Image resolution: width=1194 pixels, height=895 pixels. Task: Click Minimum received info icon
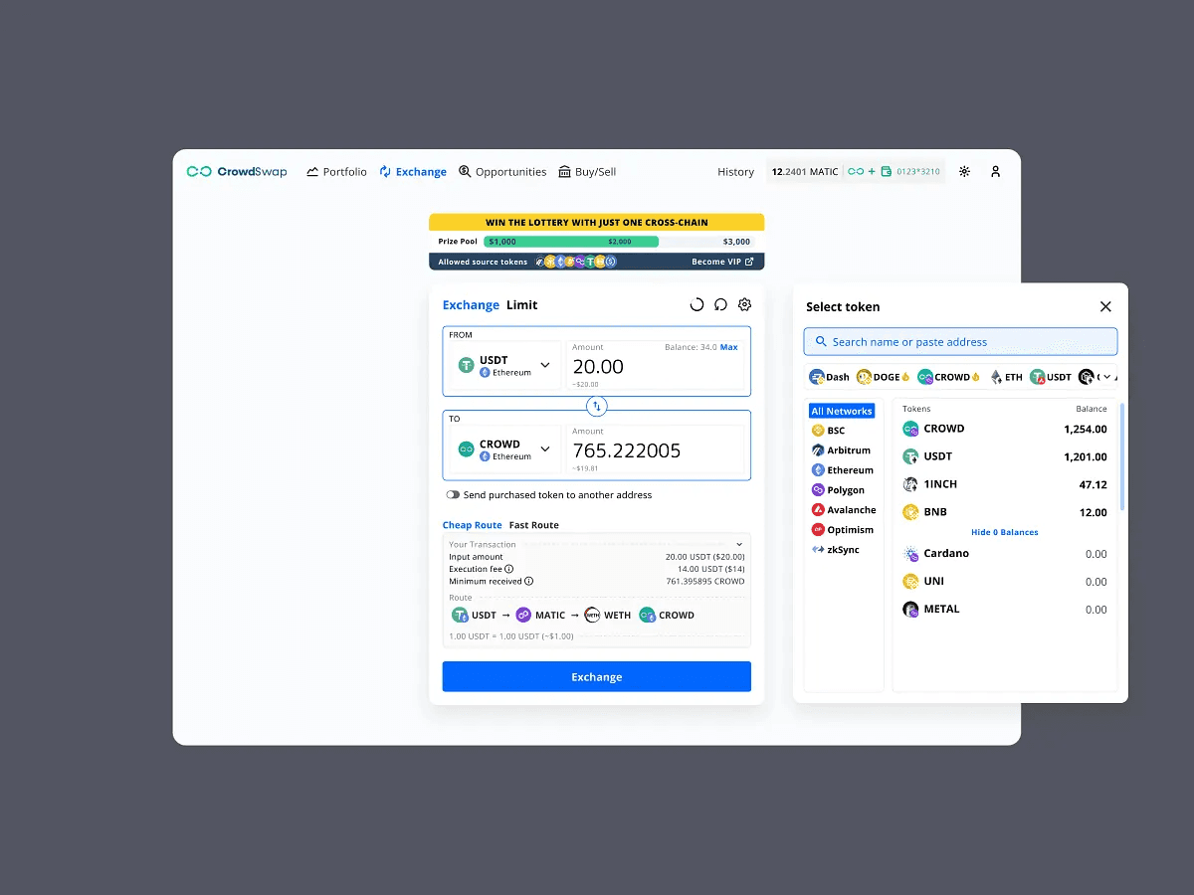pos(529,581)
